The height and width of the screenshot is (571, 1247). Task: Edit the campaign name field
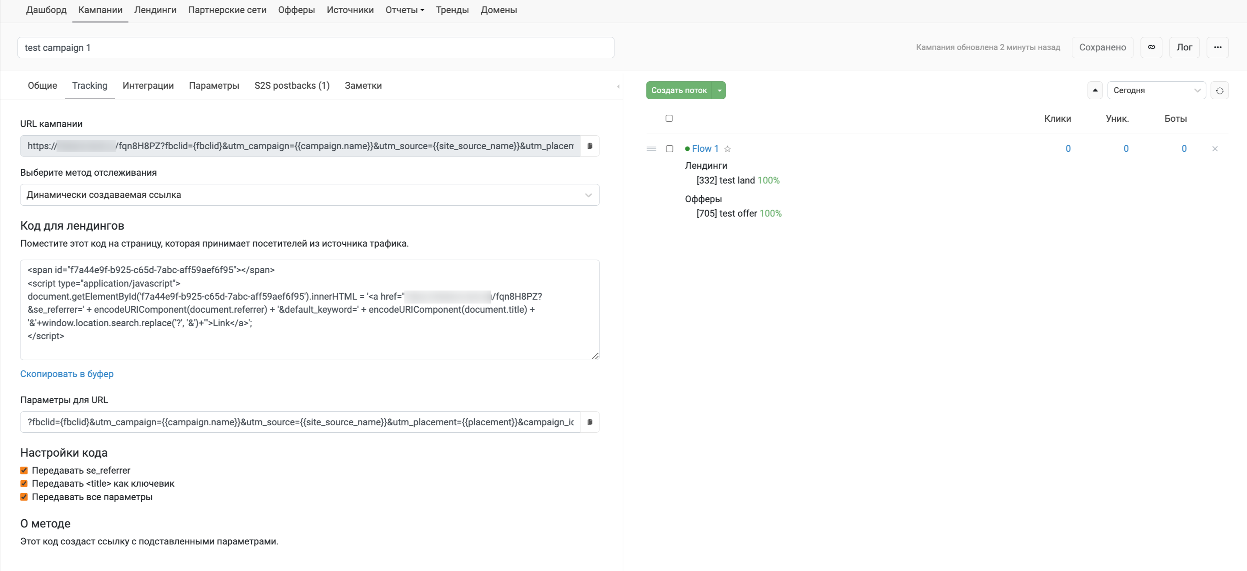(x=316, y=47)
